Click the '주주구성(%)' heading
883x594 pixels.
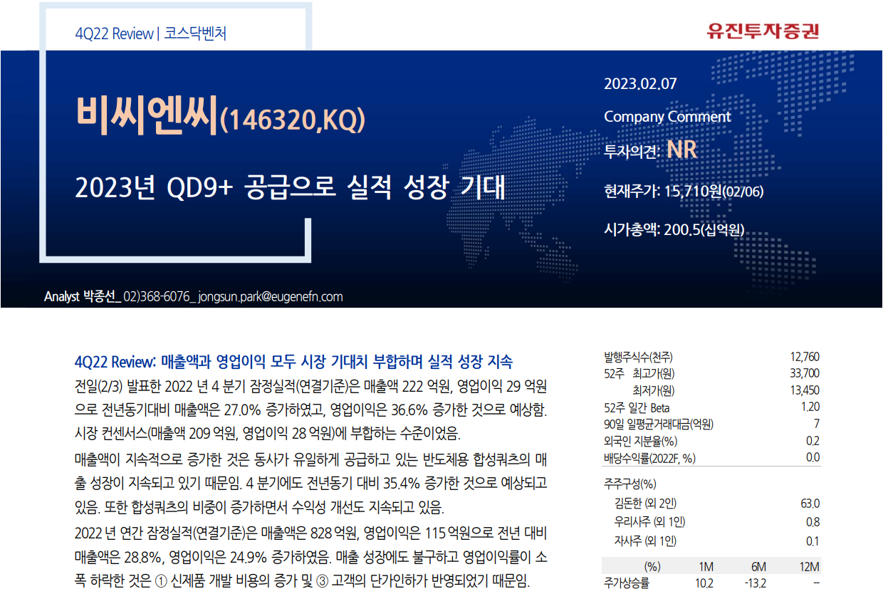629,484
